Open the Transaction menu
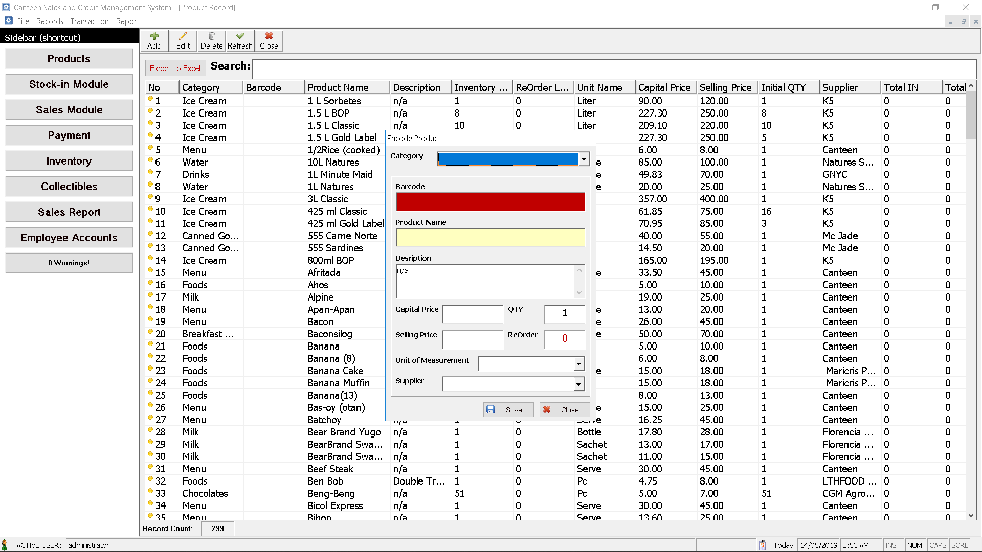The height and width of the screenshot is (552, 982). (x=88, y=21)
